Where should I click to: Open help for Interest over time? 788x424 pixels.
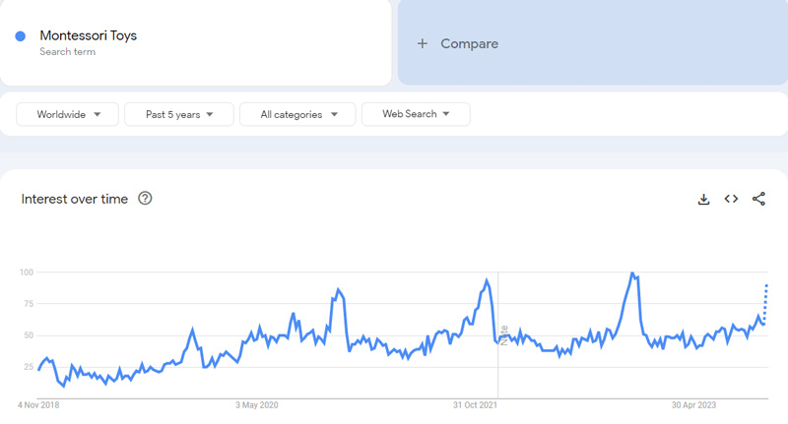click(145, 199)
